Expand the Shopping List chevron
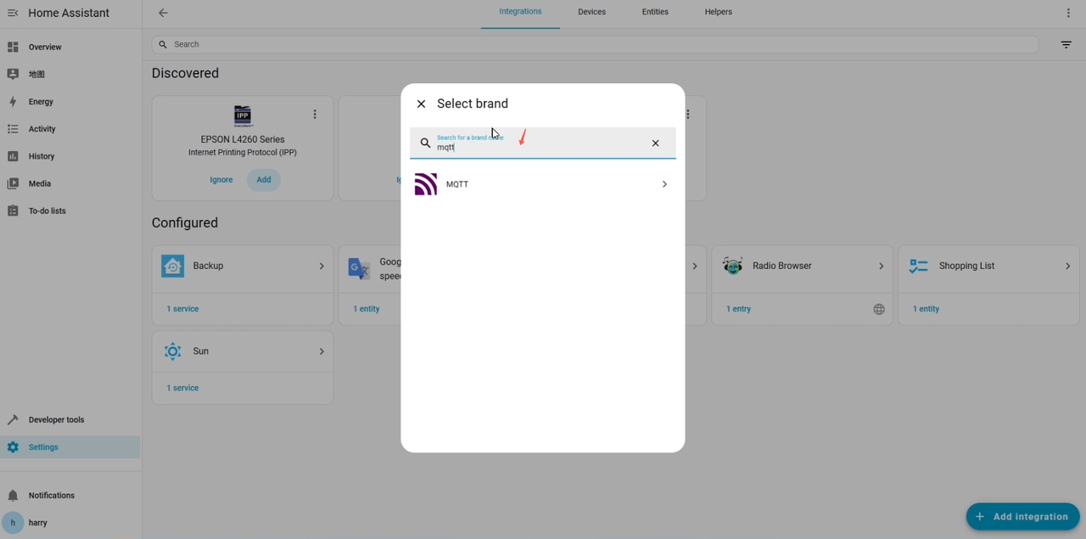Viewport: 1086px width, 539px height. pyautogui.click(x=1067, y=267)
